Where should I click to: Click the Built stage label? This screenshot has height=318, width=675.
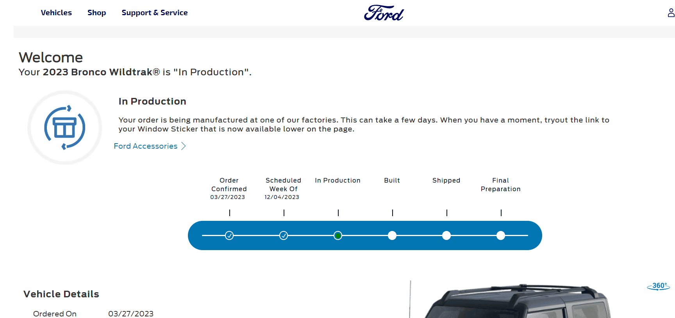tap(392, 180)
